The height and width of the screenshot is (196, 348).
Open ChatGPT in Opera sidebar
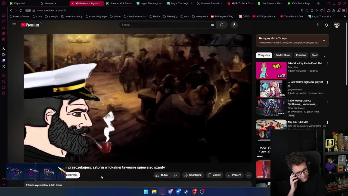[4, 54]
